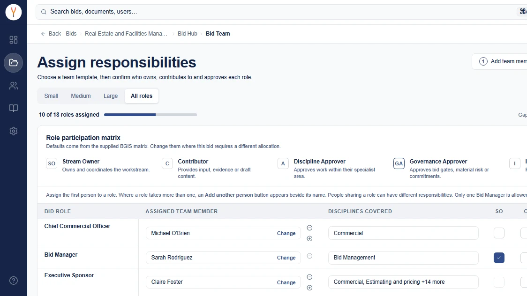Click the SO column header
Image resolution: width=527 pixels, height=296 pixels.
click(499, 211)
